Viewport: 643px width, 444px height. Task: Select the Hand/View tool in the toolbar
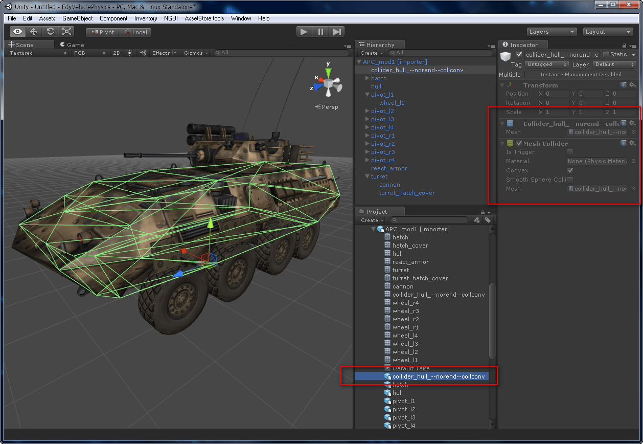click(17, 31)
